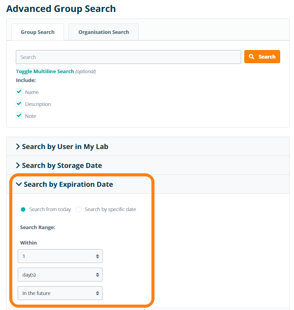Open the In the future dropdown
Image resolution: width=294 pixels, height=310 pixels.
click(x=60, y=293)
